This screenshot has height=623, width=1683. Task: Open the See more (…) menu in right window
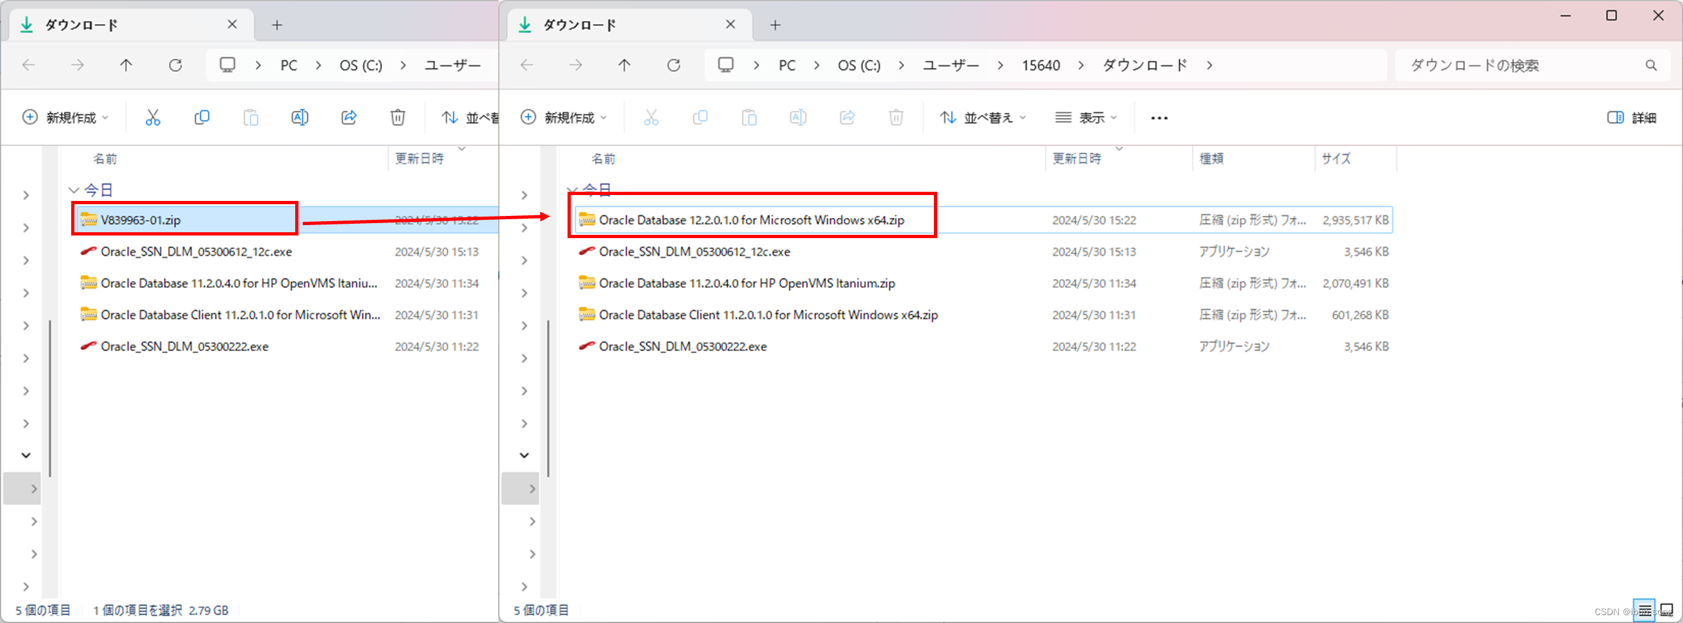coord(1160,118)
